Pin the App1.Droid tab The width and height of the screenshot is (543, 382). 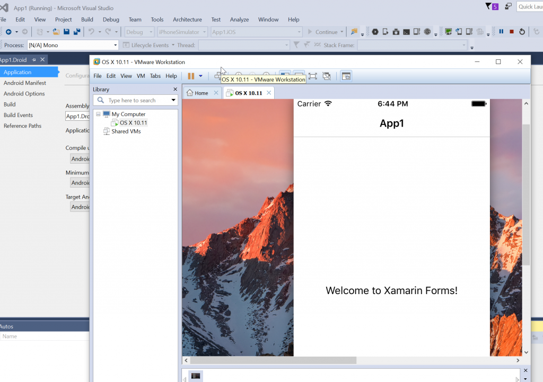click(x=34, y=60)
